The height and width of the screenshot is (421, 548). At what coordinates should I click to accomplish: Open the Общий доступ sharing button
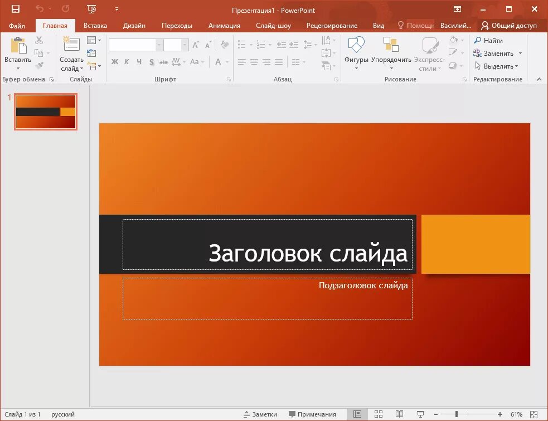(x=509, y=26)
